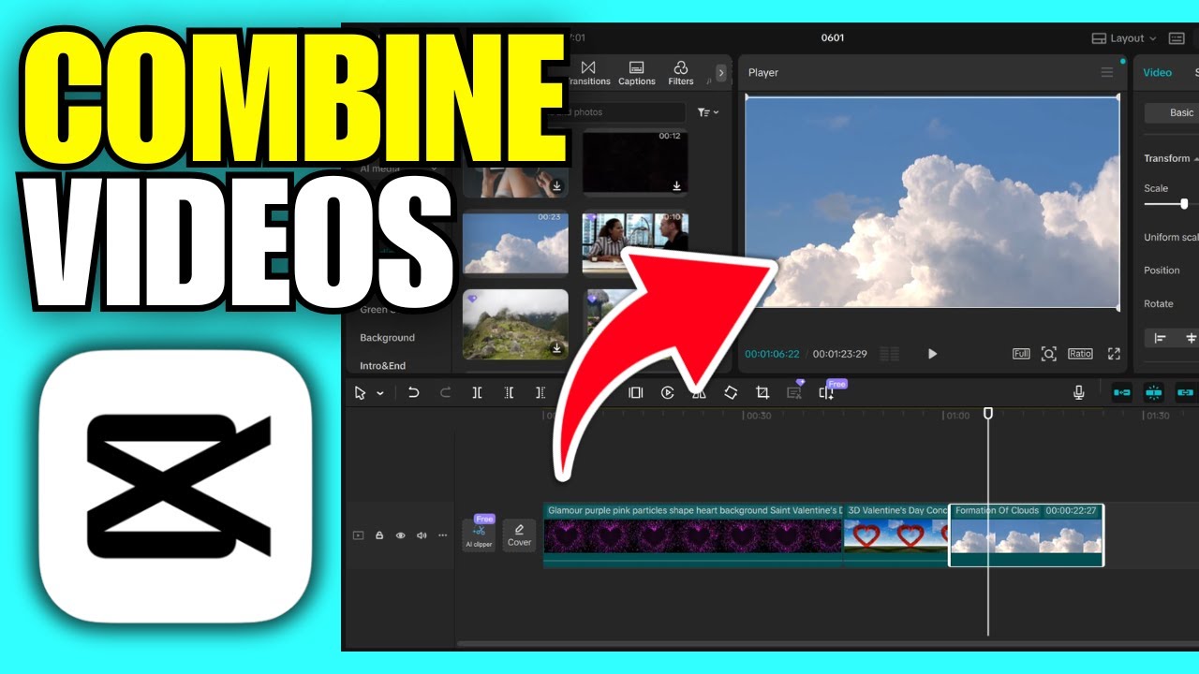This screenshot has width=1199, height=674.
Task: Open Player hamburger menu
Action: 1107,72
